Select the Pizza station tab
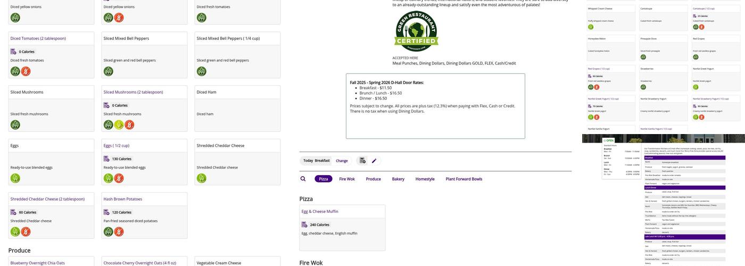 point(324,179)
